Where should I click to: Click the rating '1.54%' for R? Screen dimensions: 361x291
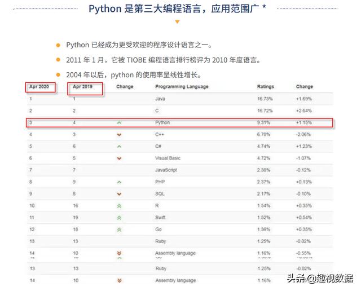pyautogui.click(x=263, y=206)
